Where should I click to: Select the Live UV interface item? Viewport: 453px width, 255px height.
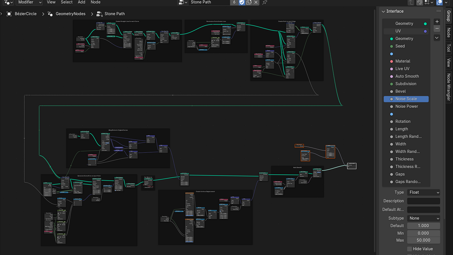406,69
